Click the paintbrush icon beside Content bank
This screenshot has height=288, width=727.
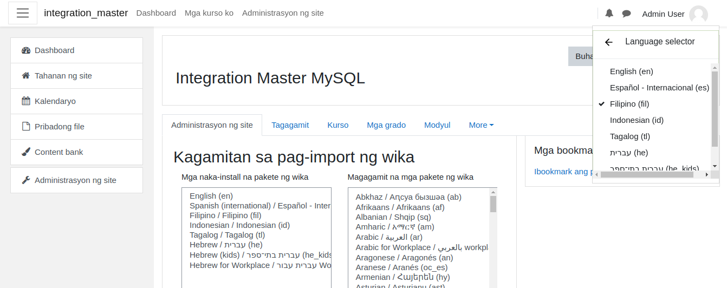[26, 152]
